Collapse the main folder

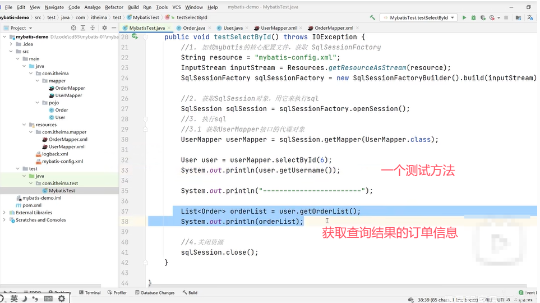tap(17, 58)
